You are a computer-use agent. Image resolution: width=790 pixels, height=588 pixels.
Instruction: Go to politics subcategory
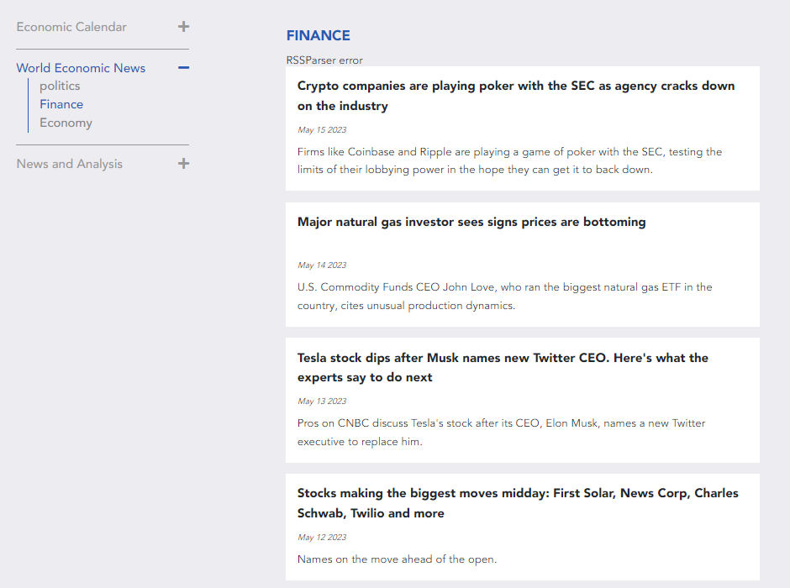pyautogui.click(x=60, y=86)
